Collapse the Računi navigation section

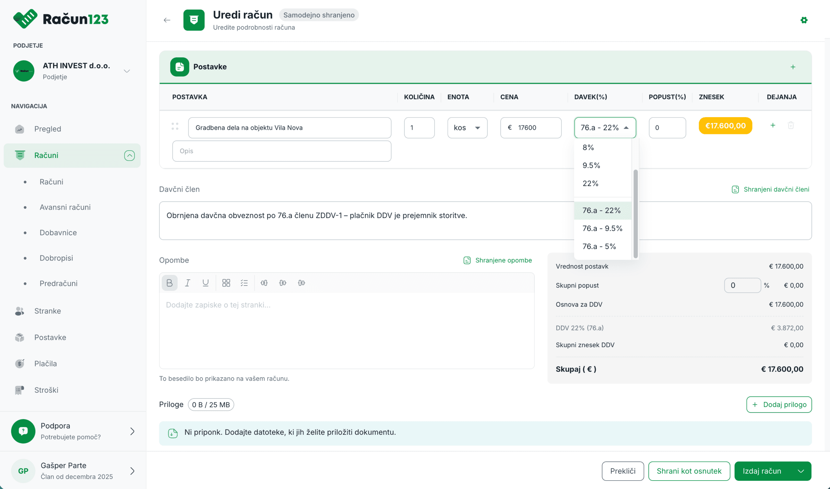click(x=129, y=155)
